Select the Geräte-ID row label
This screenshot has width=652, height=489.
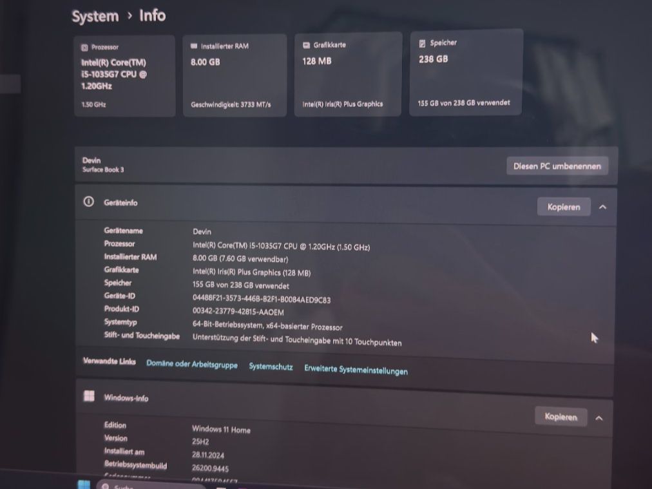point(120,296)
